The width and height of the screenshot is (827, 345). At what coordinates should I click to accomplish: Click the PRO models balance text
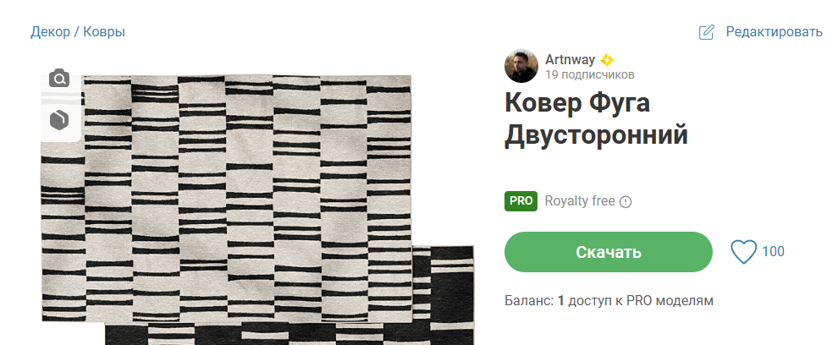point(609,301)
